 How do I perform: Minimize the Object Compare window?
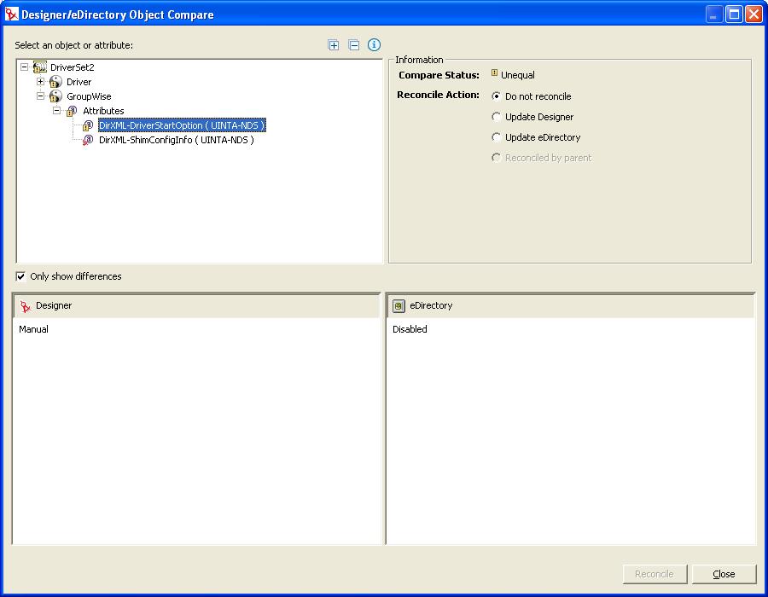[x=714, y=14]
